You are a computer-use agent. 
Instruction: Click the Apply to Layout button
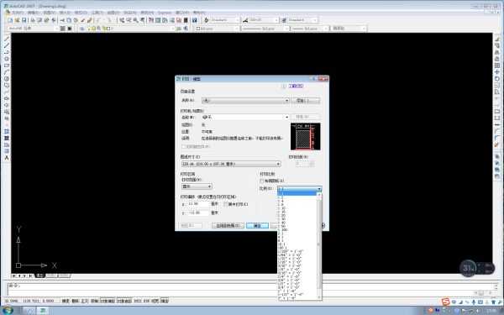point(228,226)
